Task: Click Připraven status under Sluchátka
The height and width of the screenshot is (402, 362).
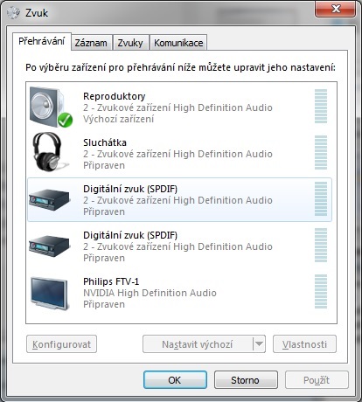Action: 104,165
